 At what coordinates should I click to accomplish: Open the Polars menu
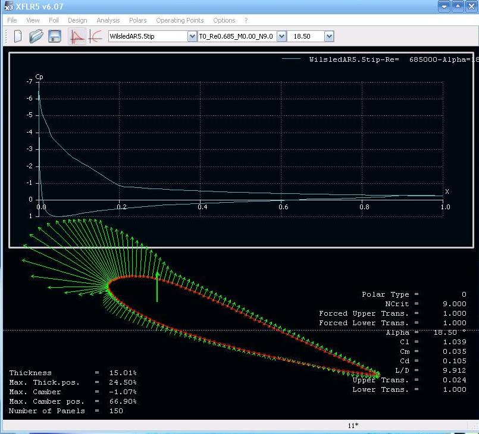coord(138,20)
